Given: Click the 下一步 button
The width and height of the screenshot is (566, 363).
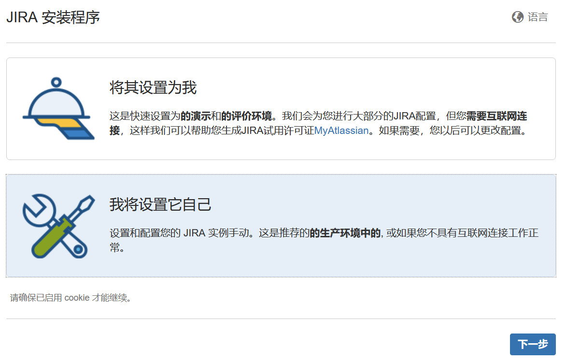Looking at the screenshot, I should pos(533,344).
